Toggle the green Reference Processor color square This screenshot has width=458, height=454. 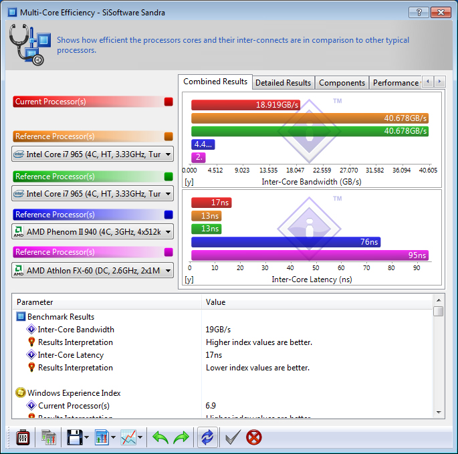coord(168,177)
